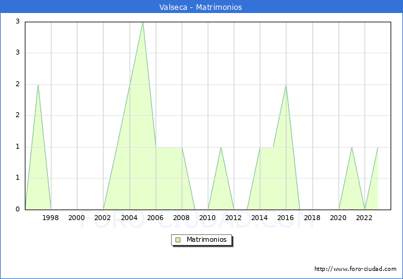Click the 2002 x-axis year label

(x=103, y=218)
